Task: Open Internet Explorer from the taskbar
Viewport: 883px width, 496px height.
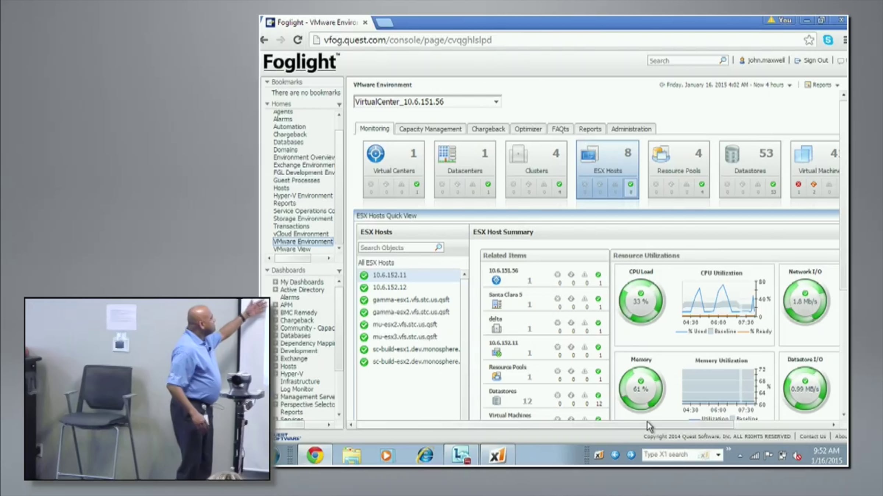Action: click(425, 456)
